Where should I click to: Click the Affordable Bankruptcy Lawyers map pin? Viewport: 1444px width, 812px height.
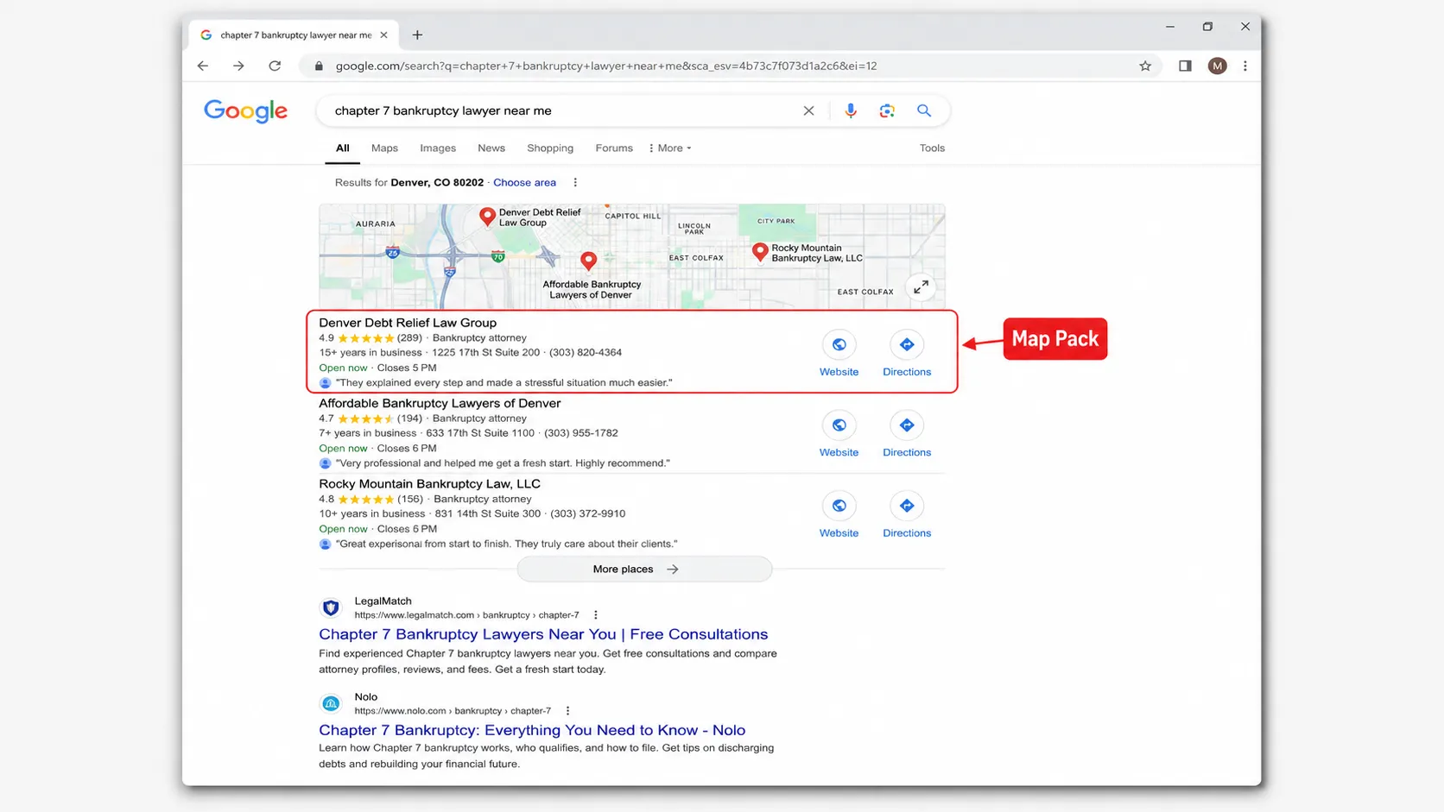point(588,261)
